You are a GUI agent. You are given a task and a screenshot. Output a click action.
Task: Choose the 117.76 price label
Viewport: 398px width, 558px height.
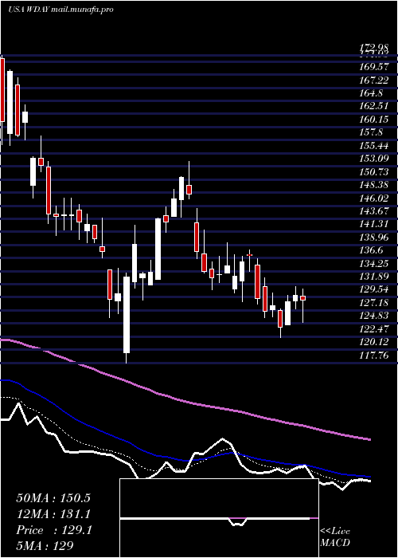pos(374,356)
